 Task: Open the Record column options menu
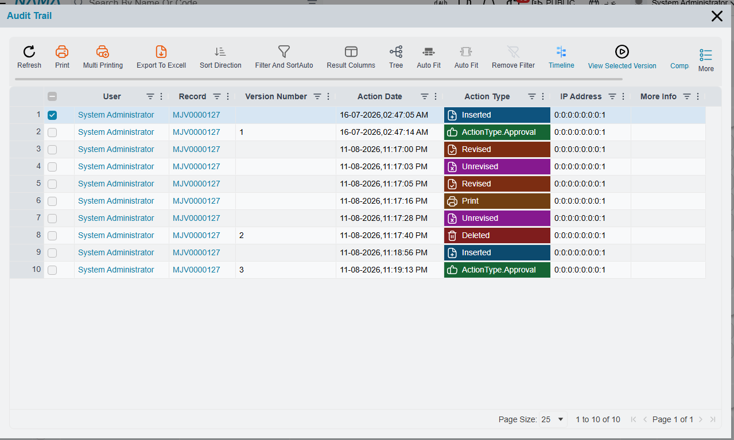[228, 96]
